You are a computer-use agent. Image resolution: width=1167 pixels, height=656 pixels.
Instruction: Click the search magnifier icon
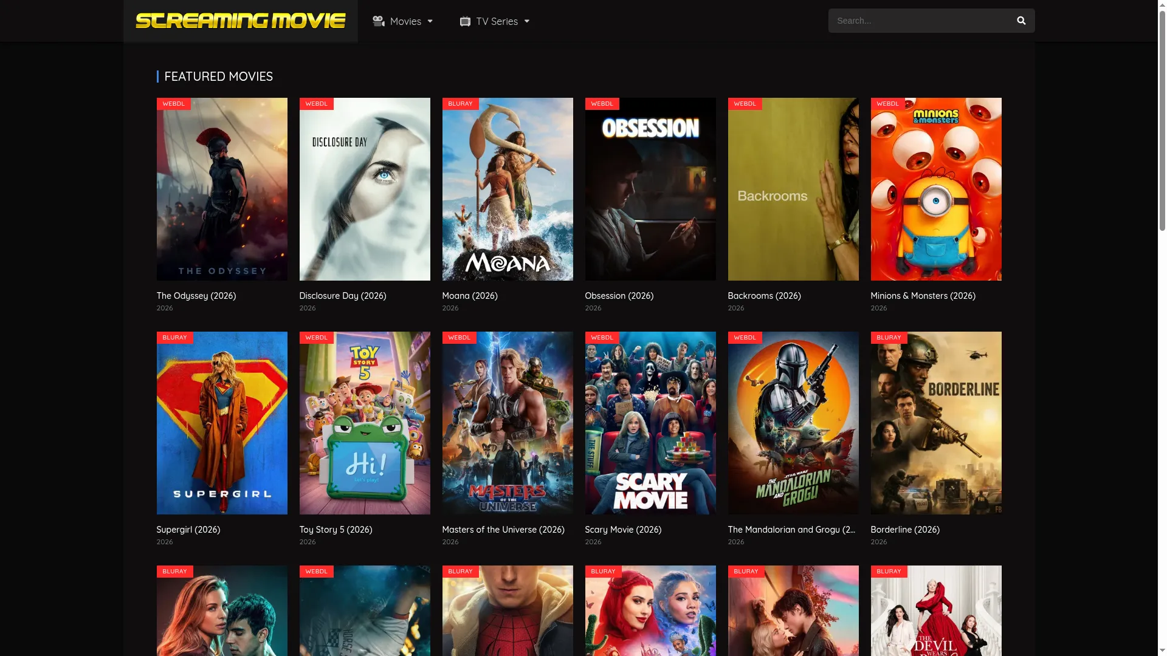1021,21
